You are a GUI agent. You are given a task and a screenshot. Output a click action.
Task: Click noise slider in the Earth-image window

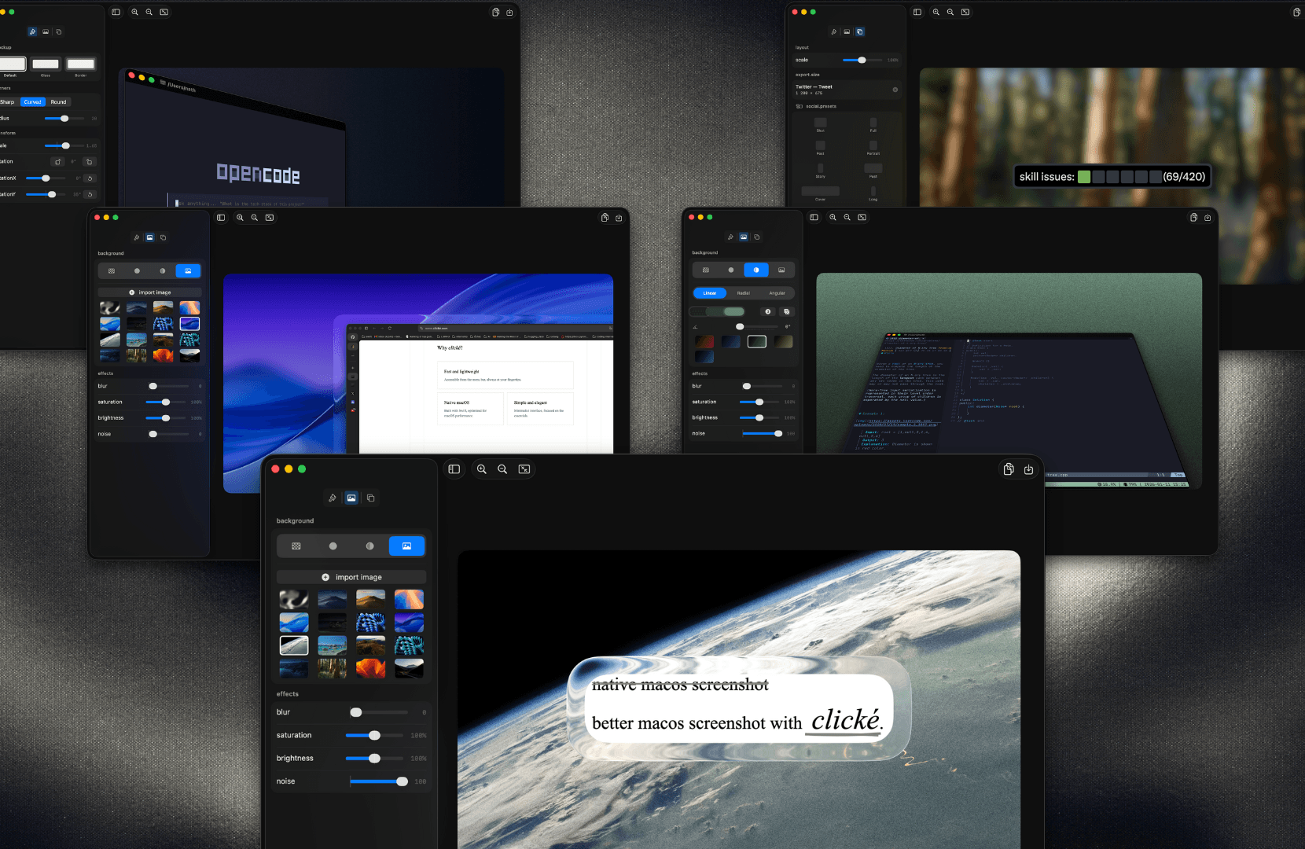click(379, 781)
